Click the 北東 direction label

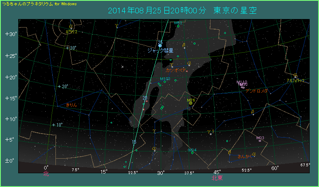click(x=217, y=177)
